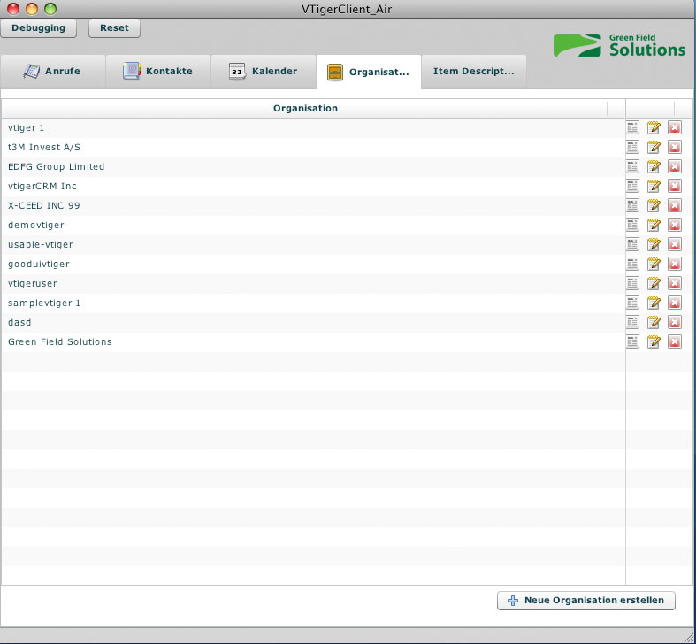Delete the EDFG Group Limited organisation

(x=675, y=166)
